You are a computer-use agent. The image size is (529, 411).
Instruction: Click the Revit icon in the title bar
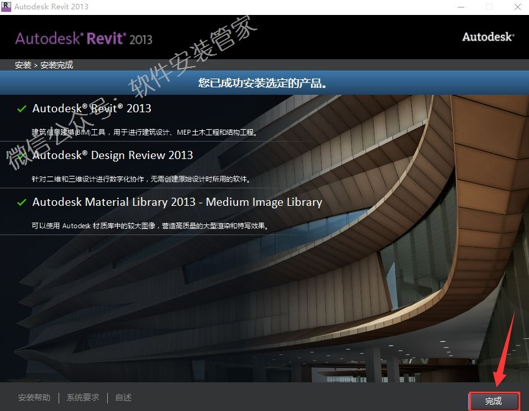(7, 7)
